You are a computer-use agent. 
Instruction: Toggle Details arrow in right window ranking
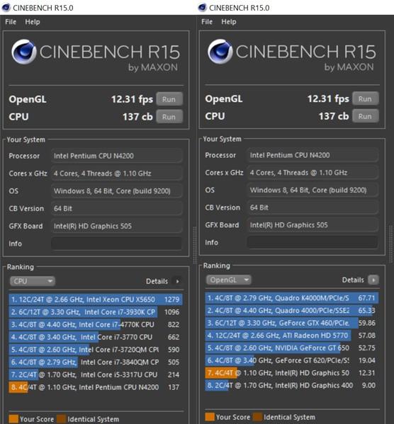[x=373, y=280]
